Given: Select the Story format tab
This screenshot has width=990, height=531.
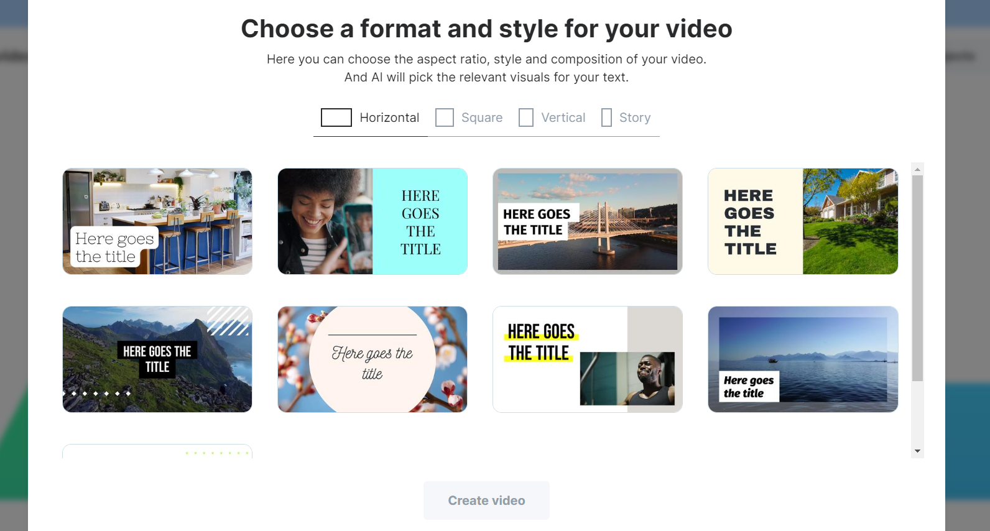Looking at the screenshot, I should pyautogui.click(x=626, y=118).
